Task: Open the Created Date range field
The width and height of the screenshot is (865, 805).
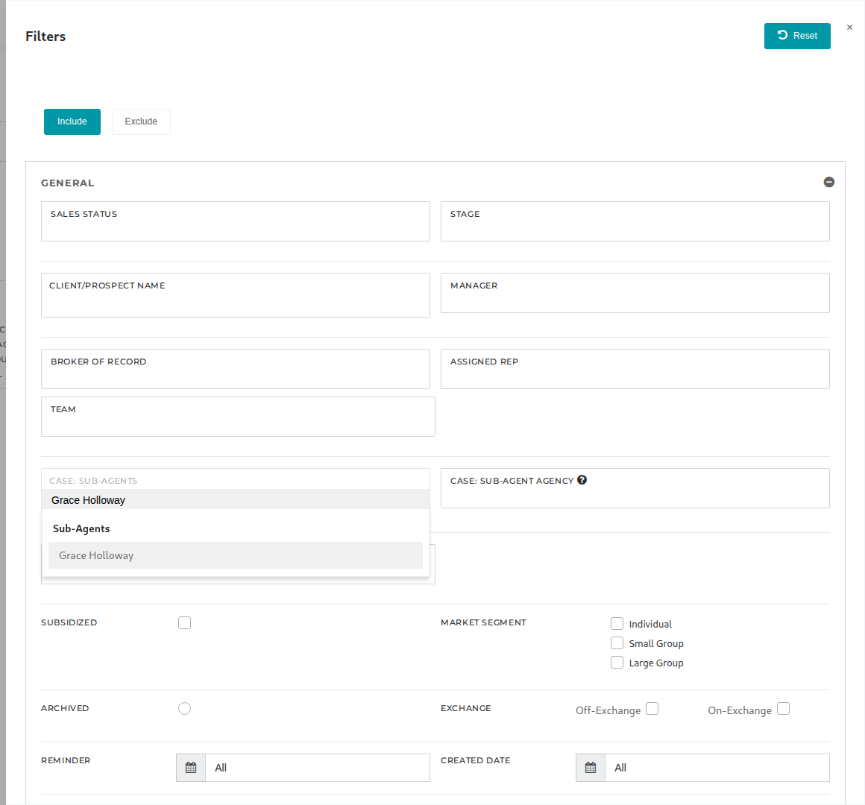Action: 717,768
